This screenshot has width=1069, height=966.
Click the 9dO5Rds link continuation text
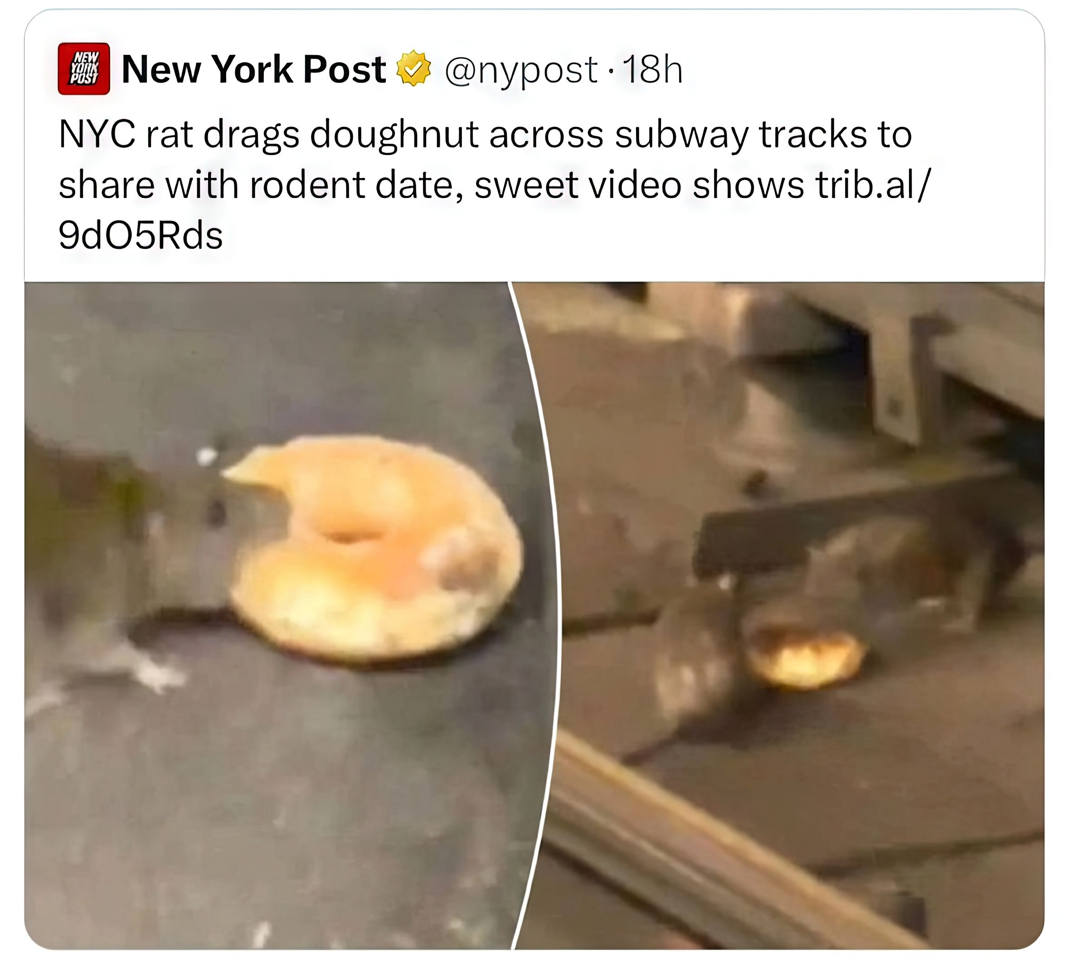coord(141,235)
